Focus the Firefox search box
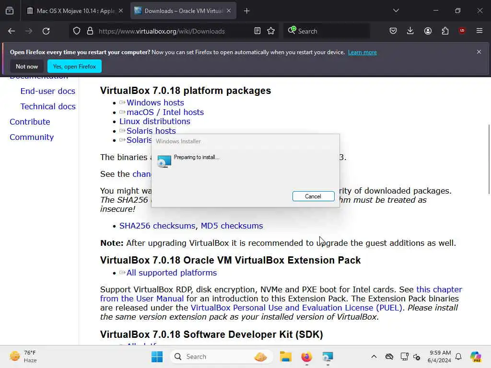 pos(327,31)
